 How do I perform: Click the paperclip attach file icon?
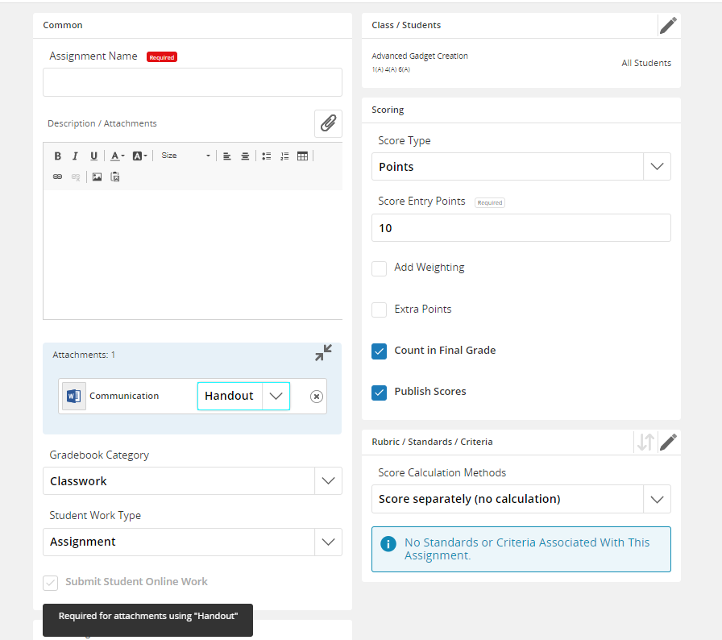click(x=328, y=123)
